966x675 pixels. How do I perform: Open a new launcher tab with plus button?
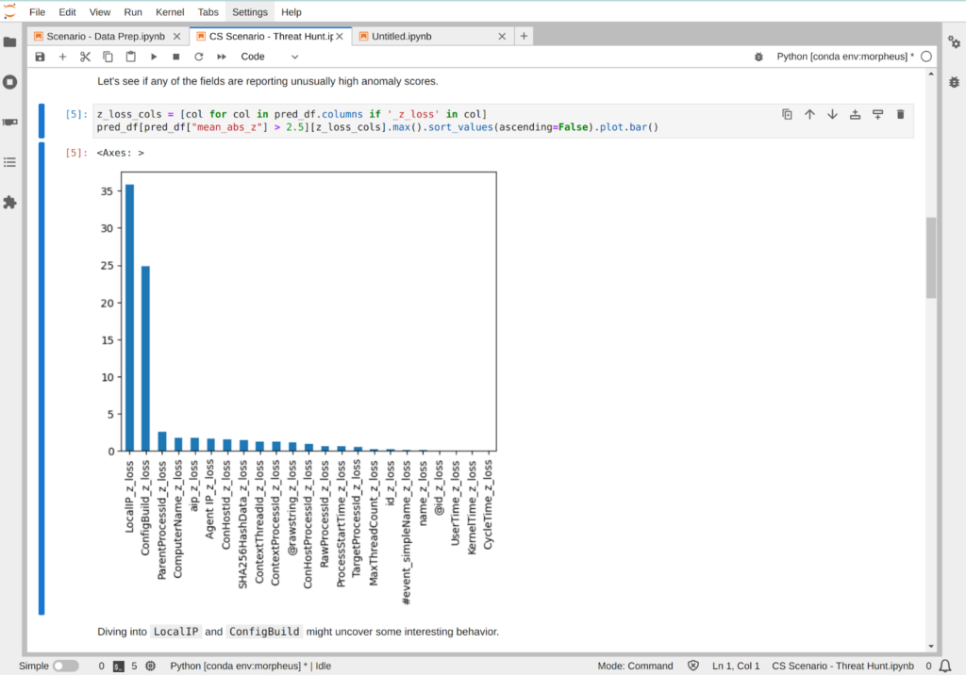(x=525, y=36)
